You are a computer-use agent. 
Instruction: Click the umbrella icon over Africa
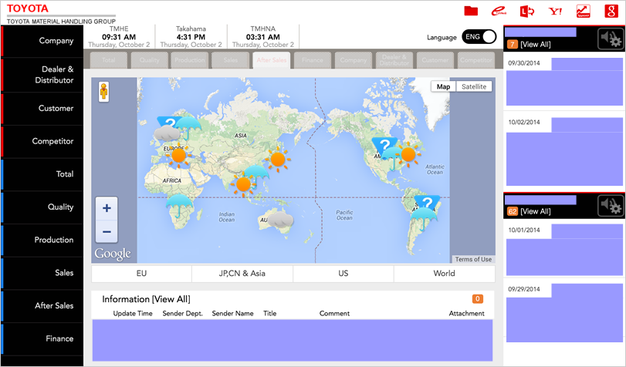180,204
